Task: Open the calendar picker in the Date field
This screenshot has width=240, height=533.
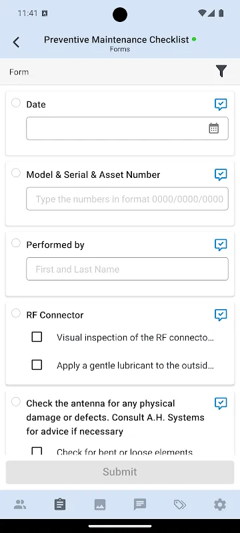Action: click(x=213, y=129)
